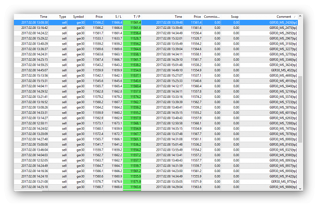Click open time 2017.02.08 13:40:29

tap(34, 44)
